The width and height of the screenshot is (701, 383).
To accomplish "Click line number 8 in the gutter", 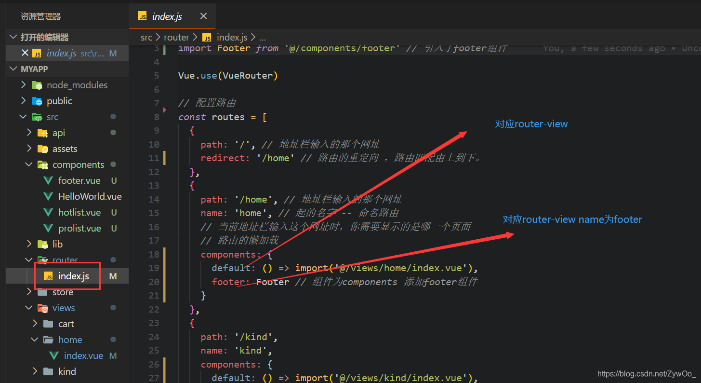I will (x=157, y=117).
